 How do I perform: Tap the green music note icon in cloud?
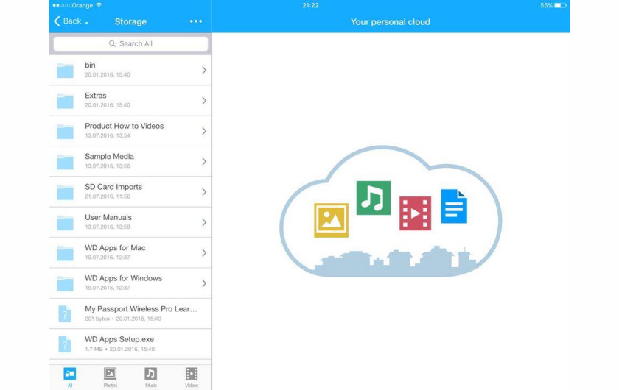(374, 198)
